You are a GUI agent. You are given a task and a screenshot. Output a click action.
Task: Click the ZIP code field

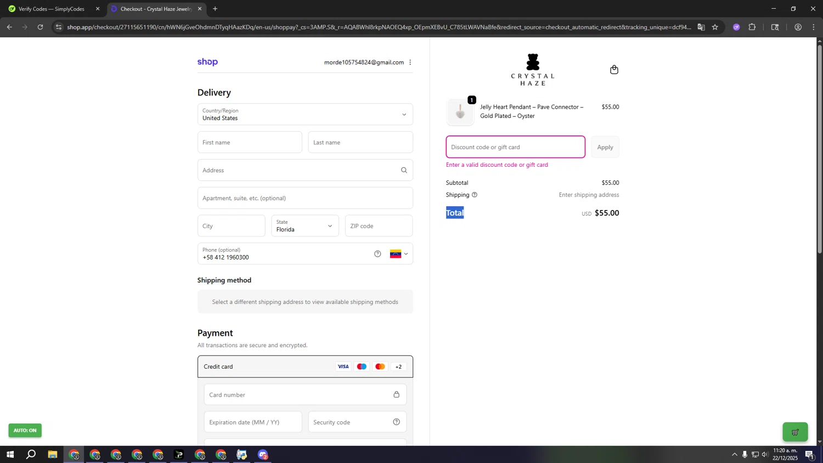point(379,225)
